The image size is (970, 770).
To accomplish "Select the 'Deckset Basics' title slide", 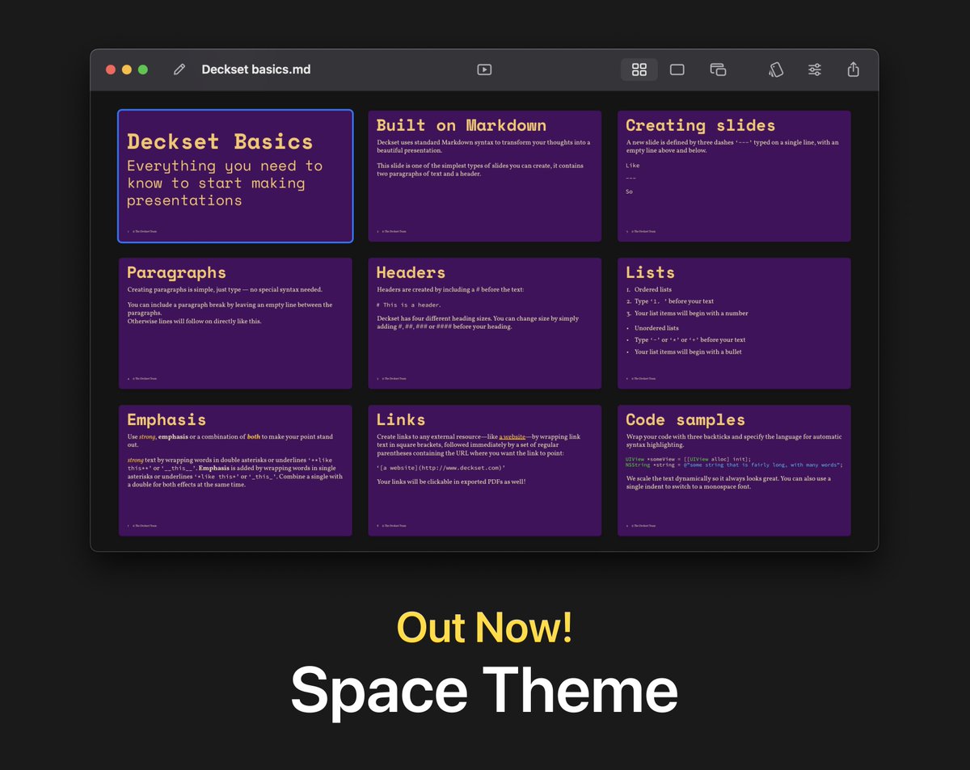I will coord(235,175).
